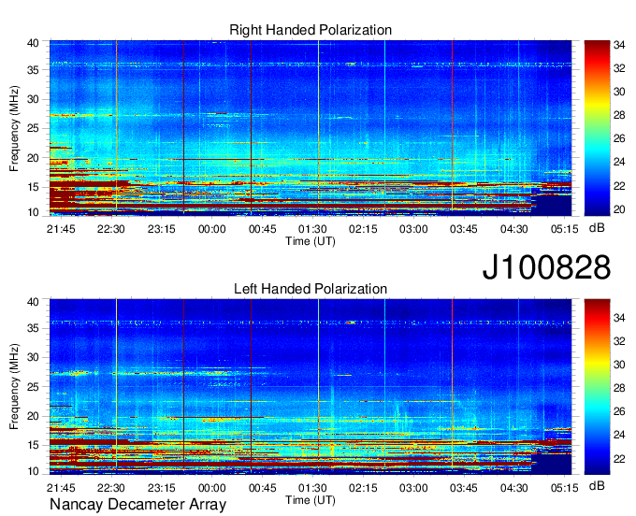Click the 21:45 time tick on Right Handed plot
The image size is (636, 516).
click(x=61, y=229)
